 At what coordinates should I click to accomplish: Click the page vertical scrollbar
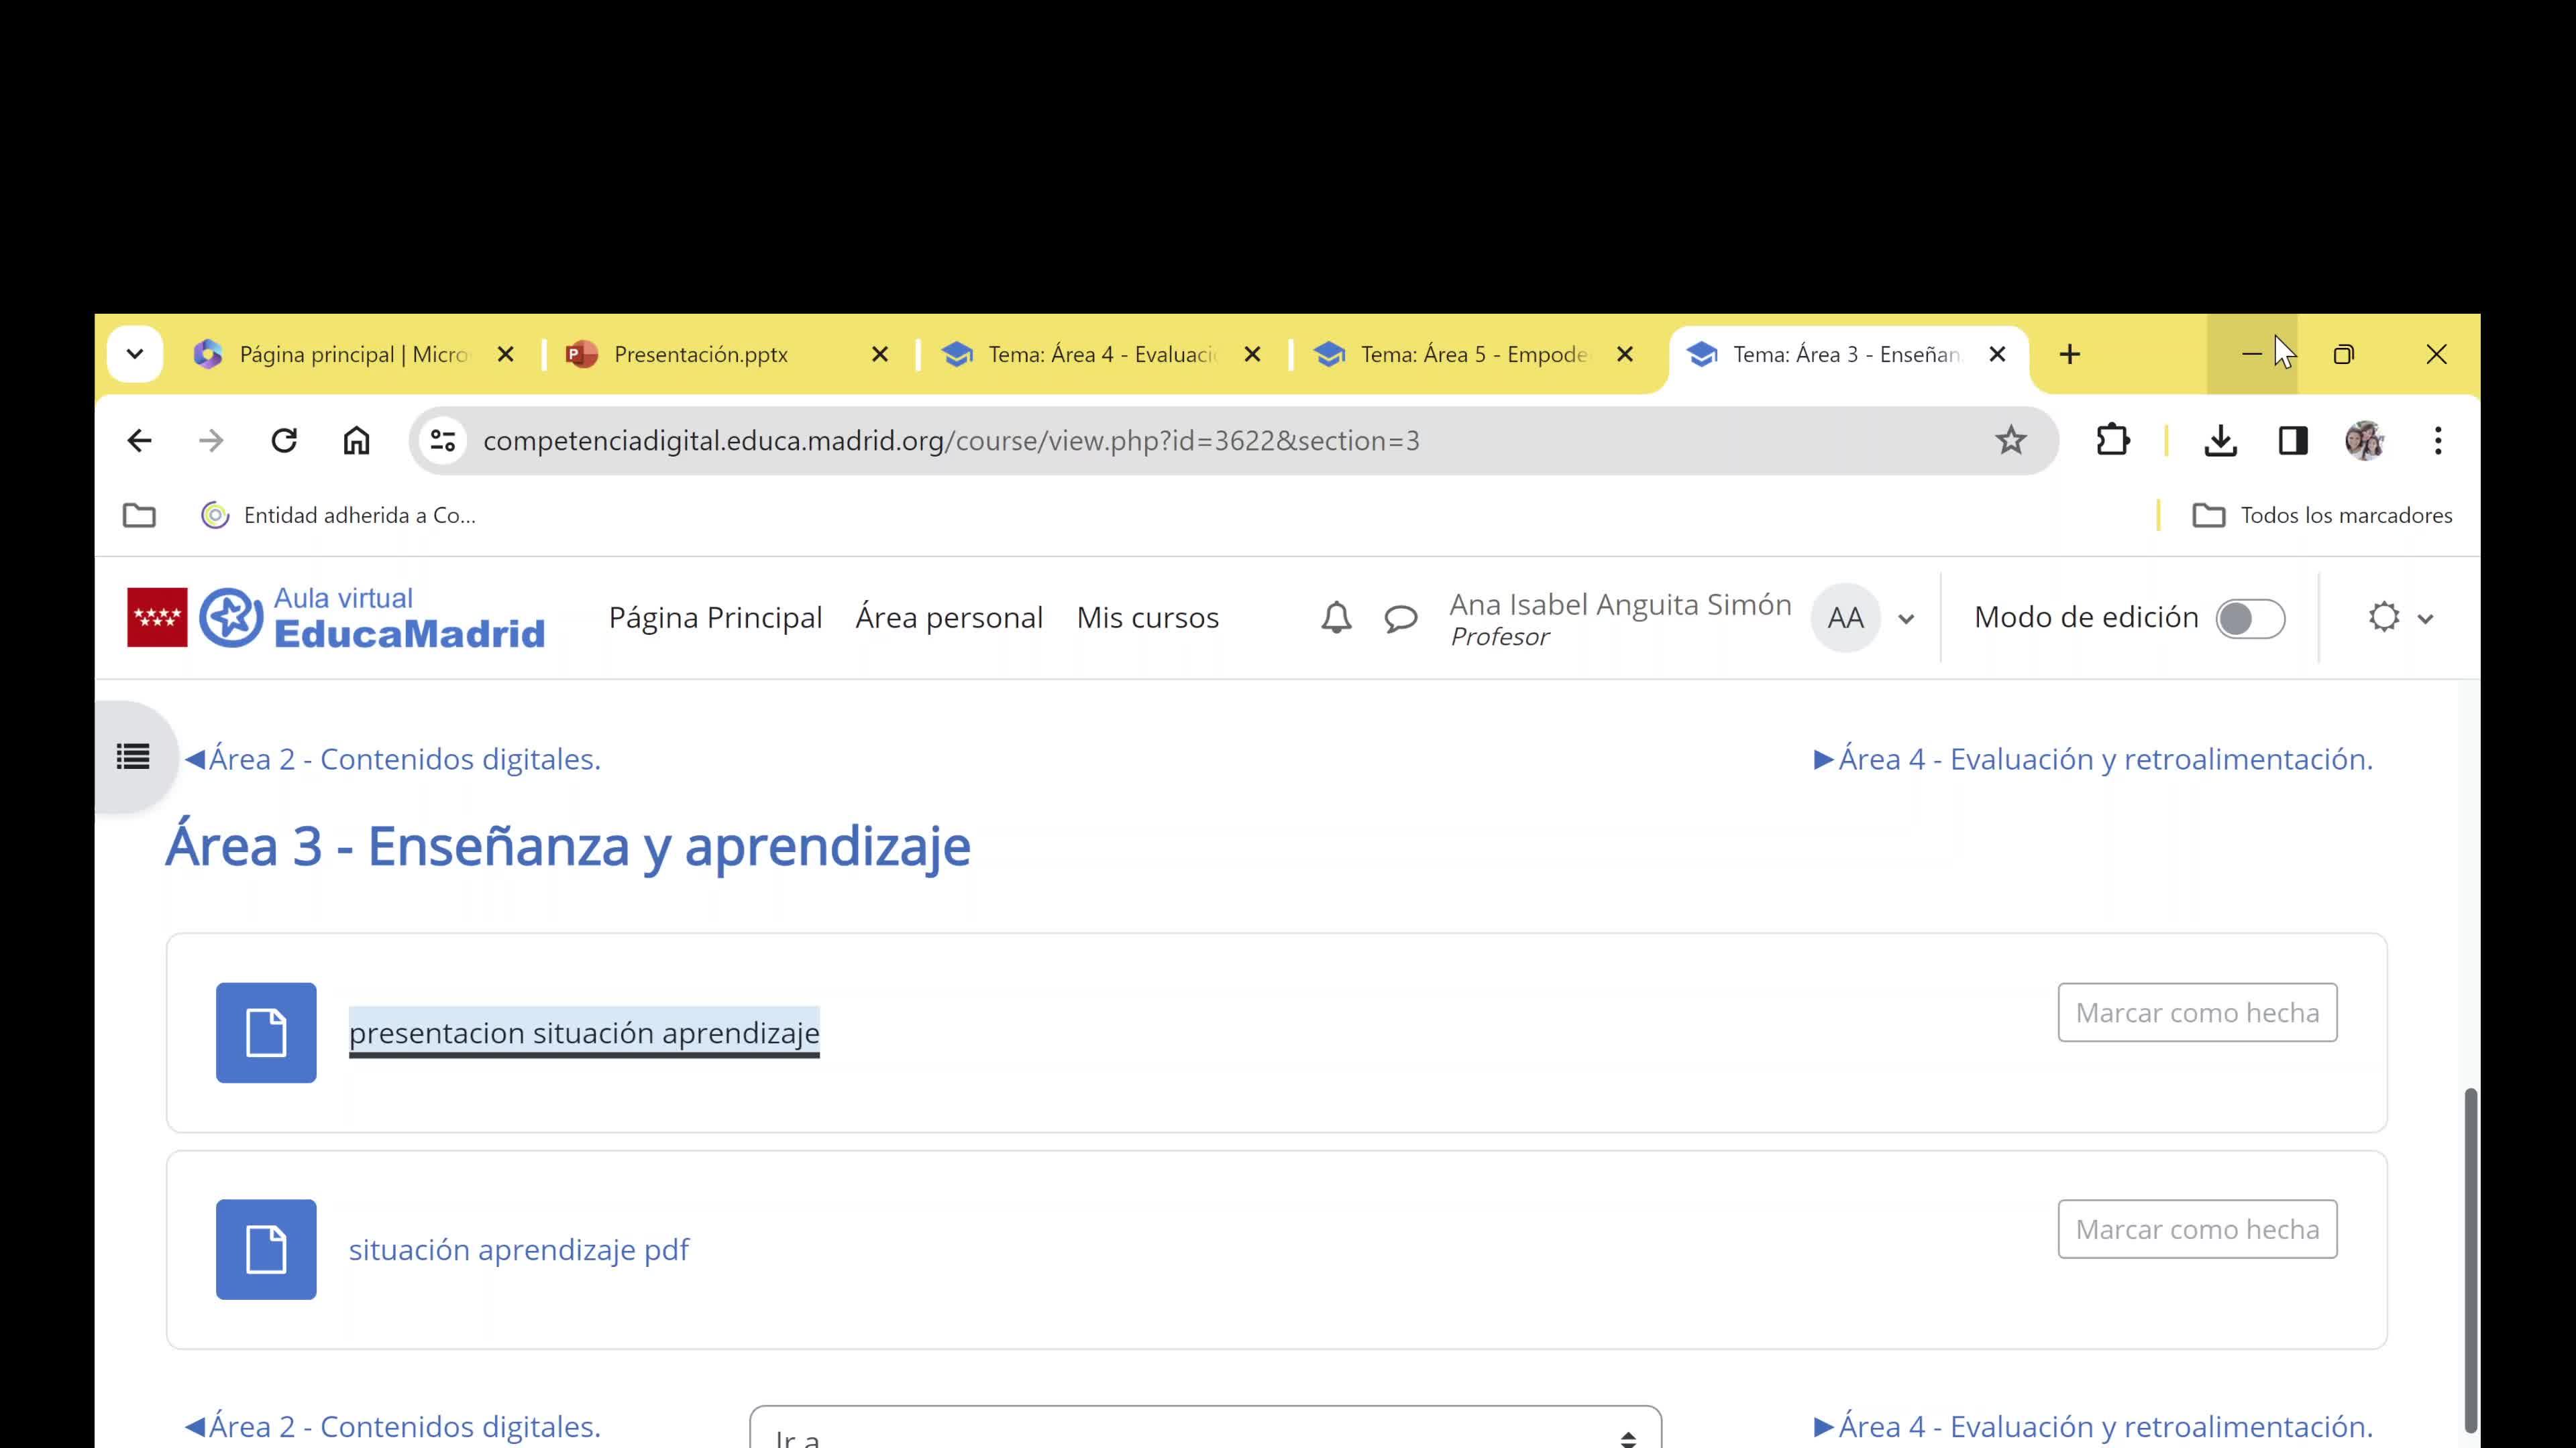pyautogui.click(x=2470, y=1259)
